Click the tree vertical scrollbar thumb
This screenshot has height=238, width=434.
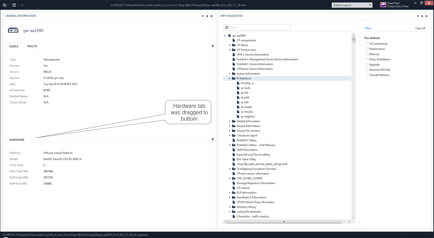pyautogui.click(x=353, y=39)
